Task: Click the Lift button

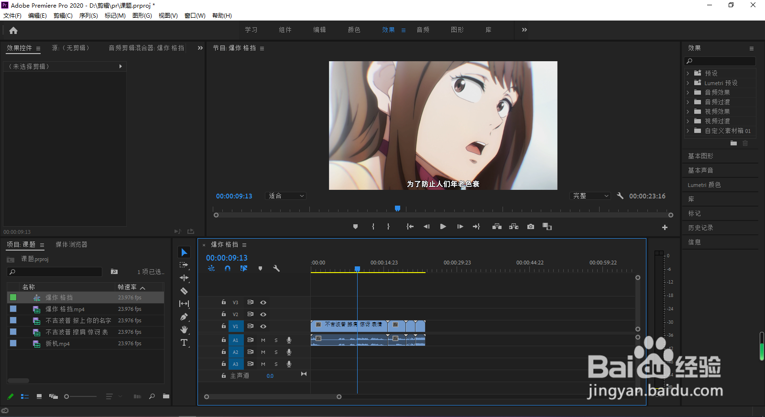Action: (x=497, y=227)
